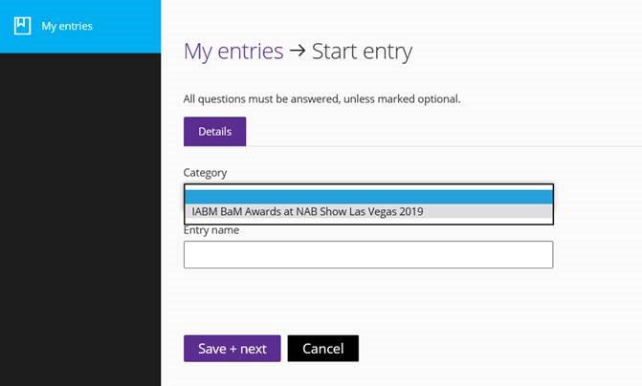
Task: Click the breadcrumb arrow before Start entry
Action: (298, 51)
